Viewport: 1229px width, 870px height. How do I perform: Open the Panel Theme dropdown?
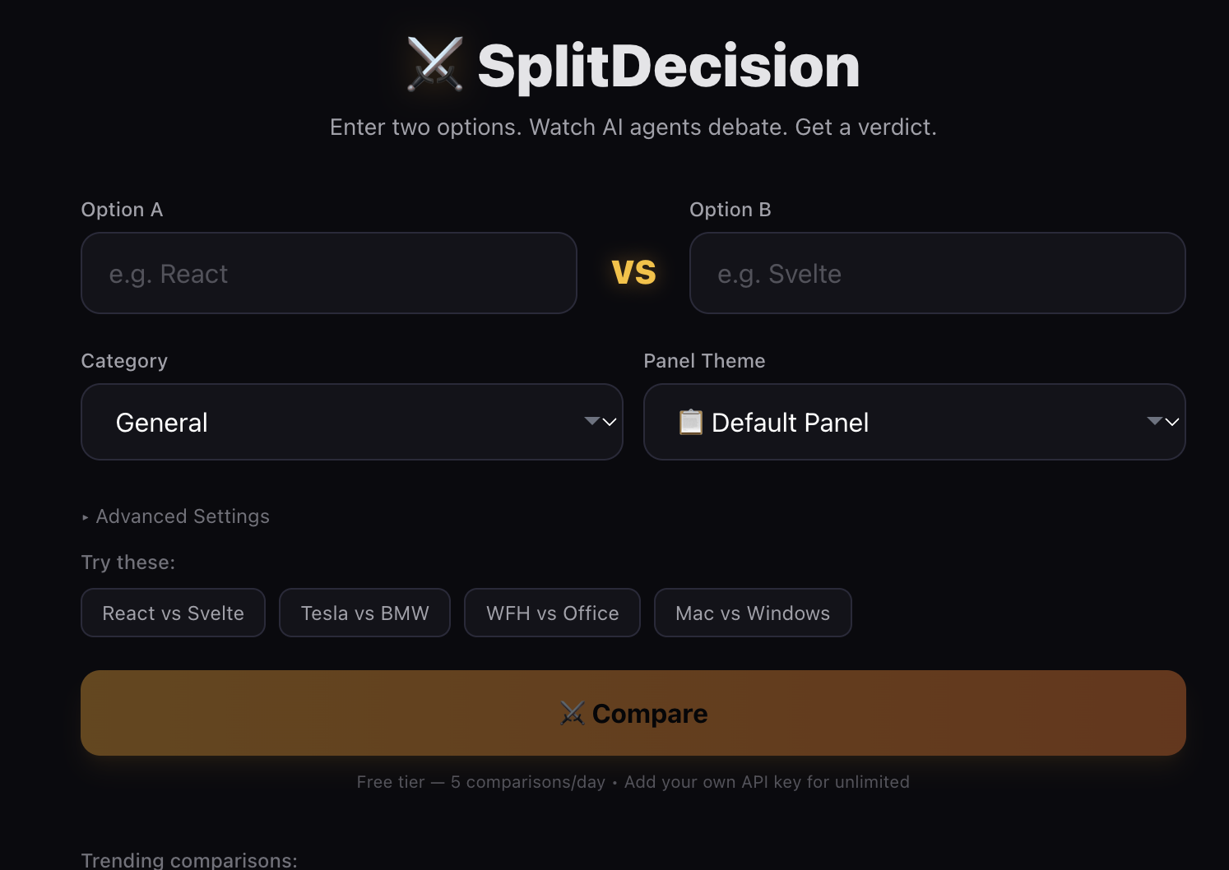(x=914, y=422)
